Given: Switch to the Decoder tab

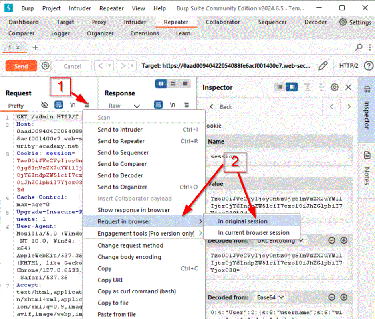Looking at the screenshot, I should click(x=315, y=22).
